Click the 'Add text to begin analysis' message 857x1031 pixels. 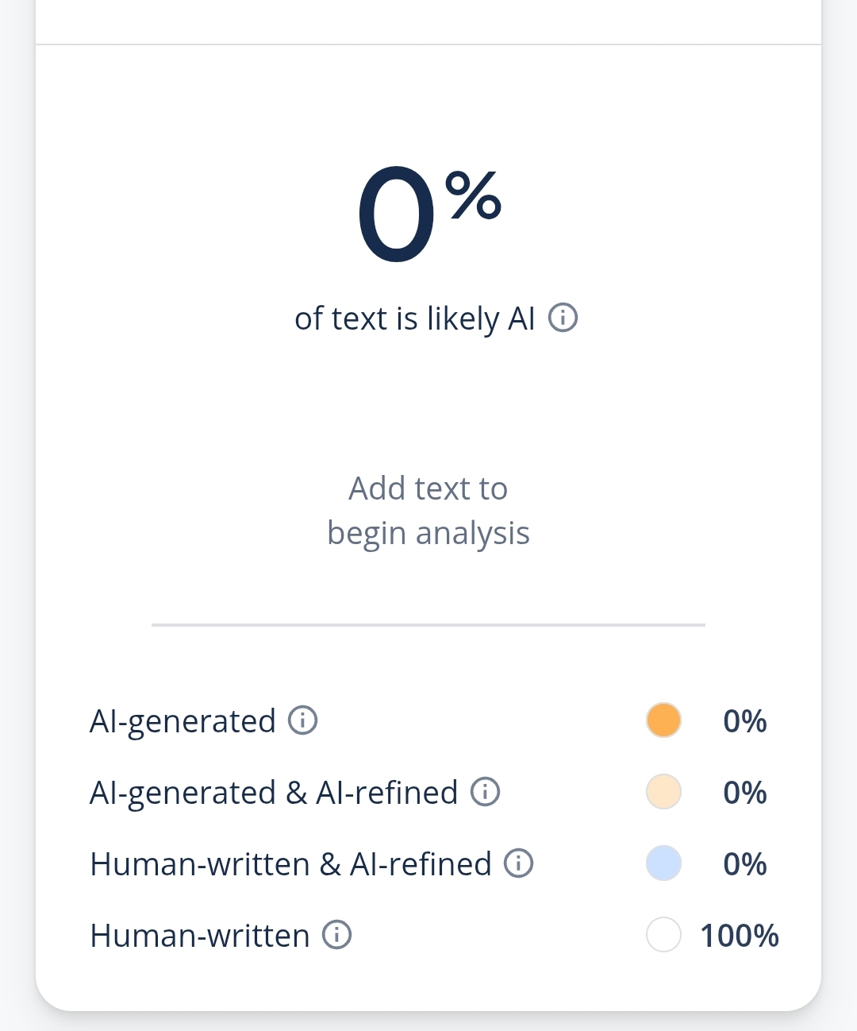pos(428,511)
